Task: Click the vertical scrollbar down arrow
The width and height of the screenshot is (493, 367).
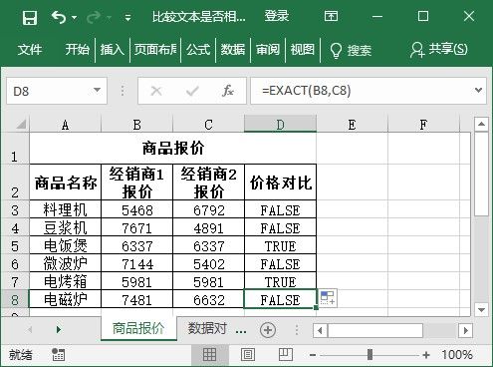Action: tap(481, 309)
